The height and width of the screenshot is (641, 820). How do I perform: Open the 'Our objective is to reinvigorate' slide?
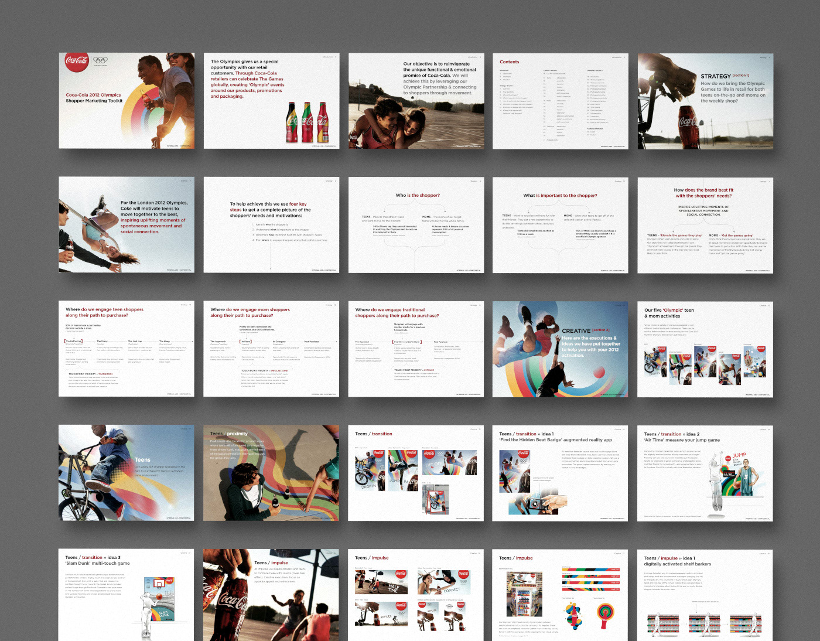tap(416, 101)
